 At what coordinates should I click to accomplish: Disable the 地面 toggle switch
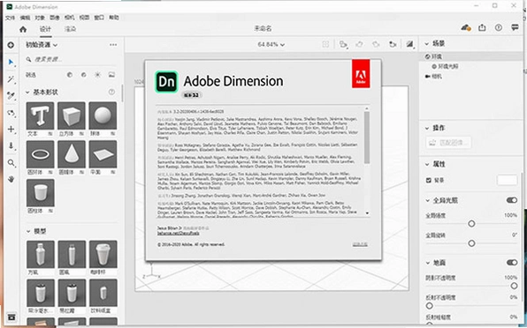click(x=512, y=263)
